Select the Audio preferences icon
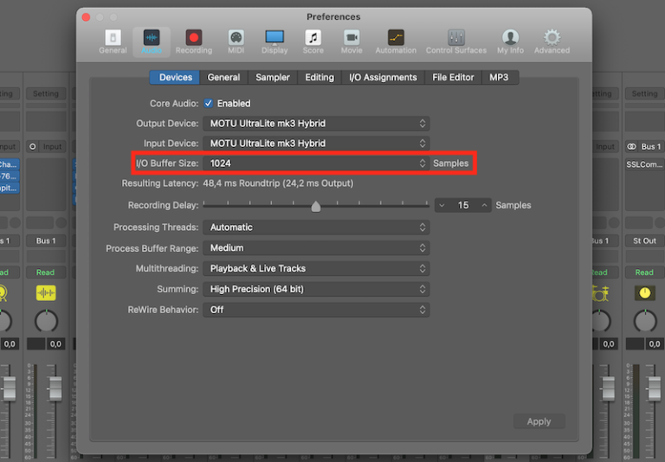Screen dimensions: 665x462 (152, 42)
